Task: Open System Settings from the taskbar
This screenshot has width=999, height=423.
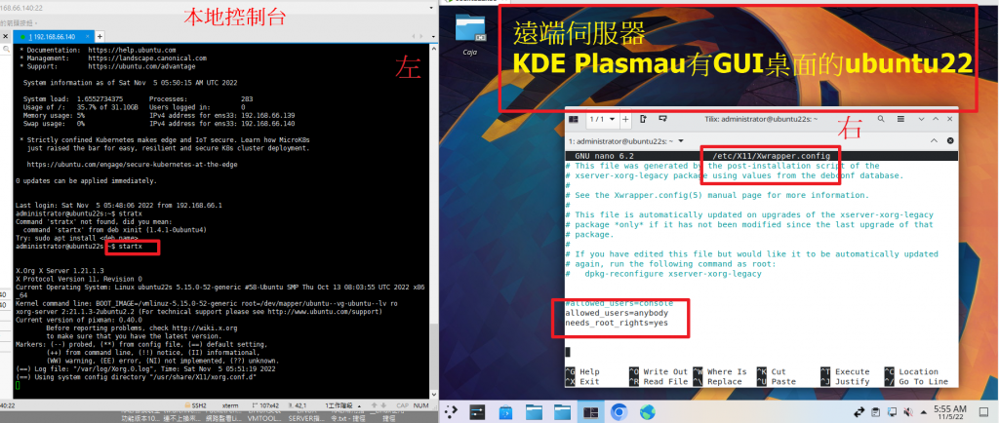Action: (477, 412)
